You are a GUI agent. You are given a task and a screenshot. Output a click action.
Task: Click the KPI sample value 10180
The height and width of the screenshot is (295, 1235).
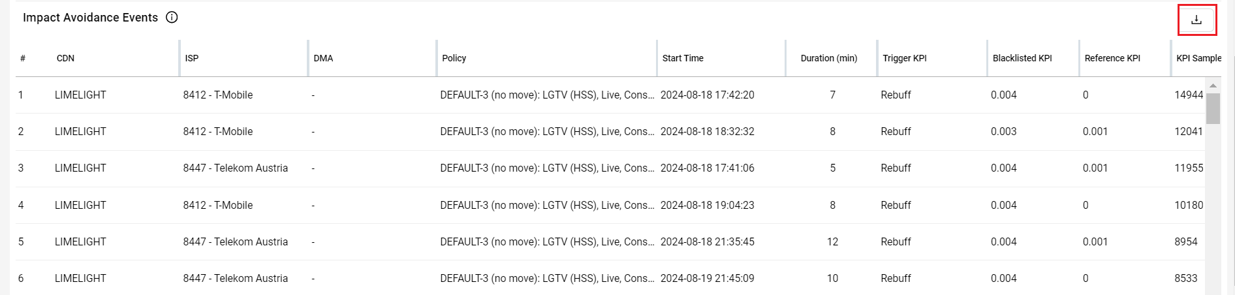coord(1188,206)
